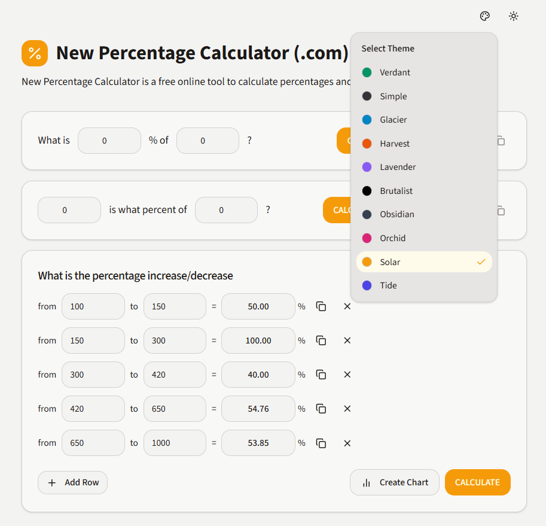Image resolution: width=546 pixels, height=526 pixels.
Task: Copy the 50.00 percentage result
Action: tap(321, 306)
